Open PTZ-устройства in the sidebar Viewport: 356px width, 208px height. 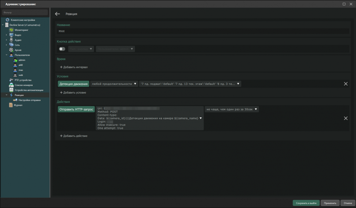click(23, 80)
